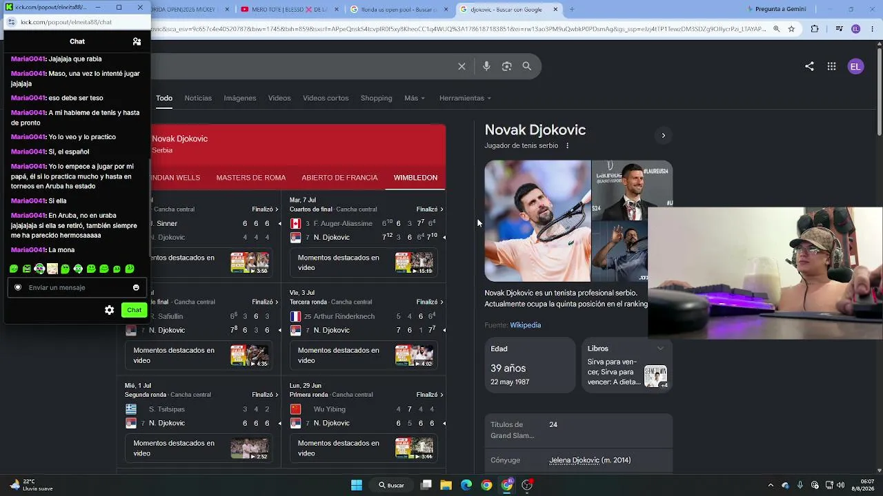The width and height of the screenshot is (883, 496).
Task: Open Kick chat settings gear
Action: tap(109, 310)
